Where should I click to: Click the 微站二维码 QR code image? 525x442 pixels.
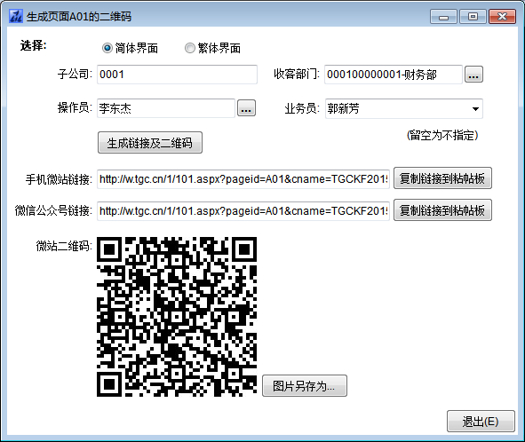coord(177,317)
